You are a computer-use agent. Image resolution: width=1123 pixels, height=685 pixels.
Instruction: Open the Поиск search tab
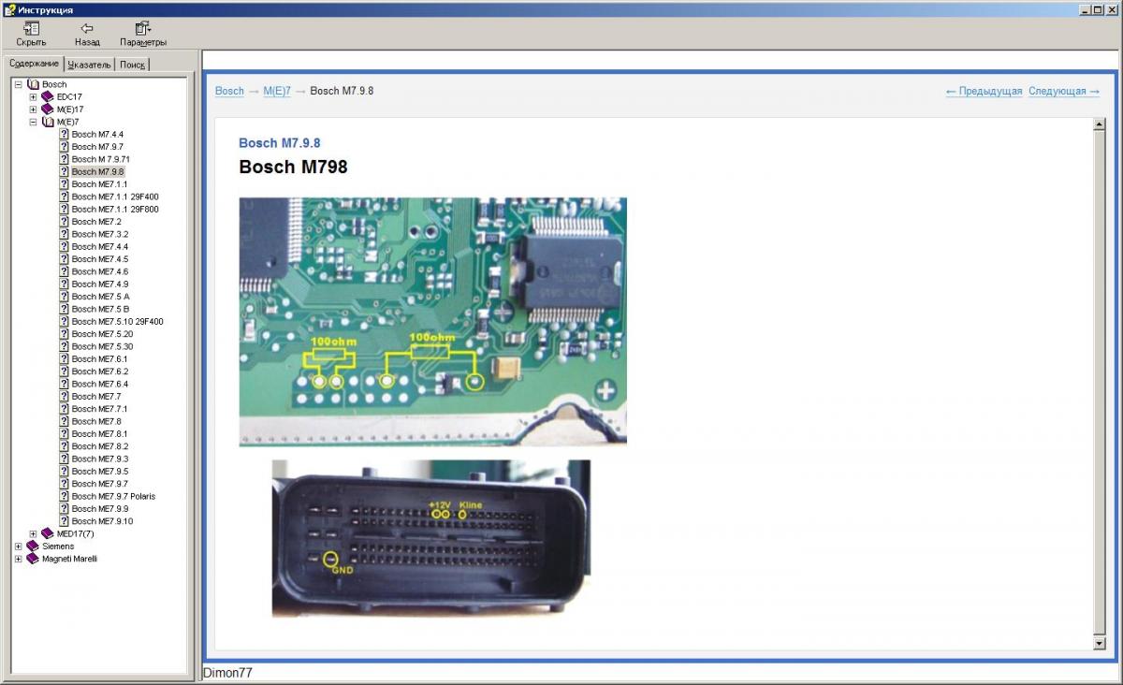(132, 65)
